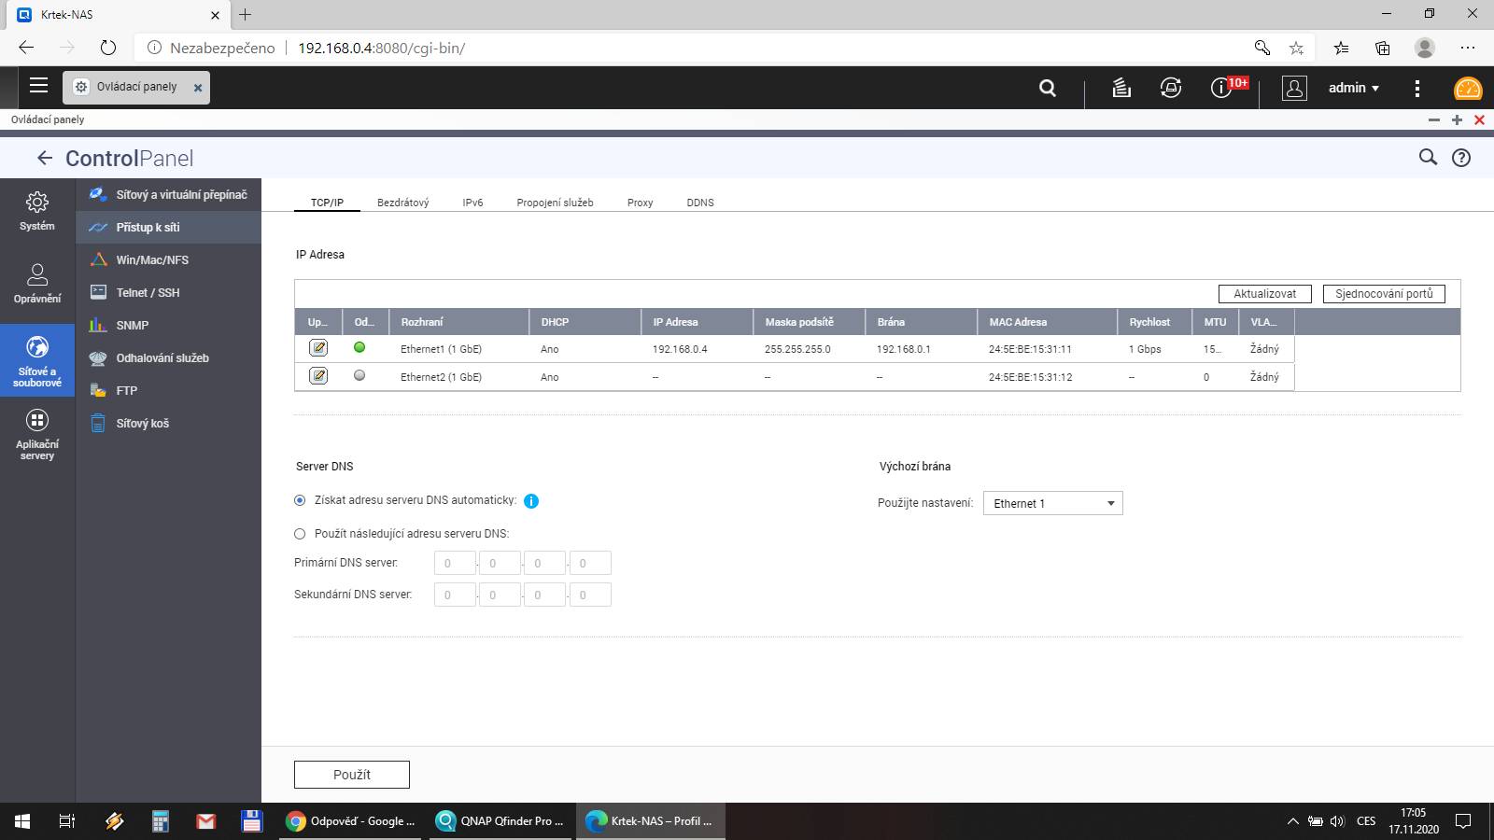Edit Ethernet1 interface settings icon
Screen dimensions: 1494x840
point(318,348)
